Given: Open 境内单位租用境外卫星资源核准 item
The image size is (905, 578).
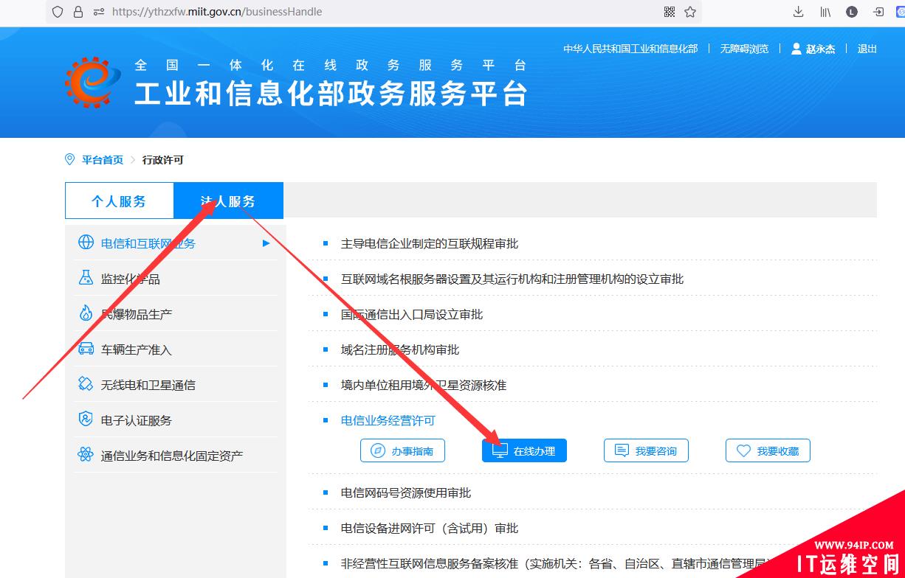Looking at the screenshot, I should 424,385.
